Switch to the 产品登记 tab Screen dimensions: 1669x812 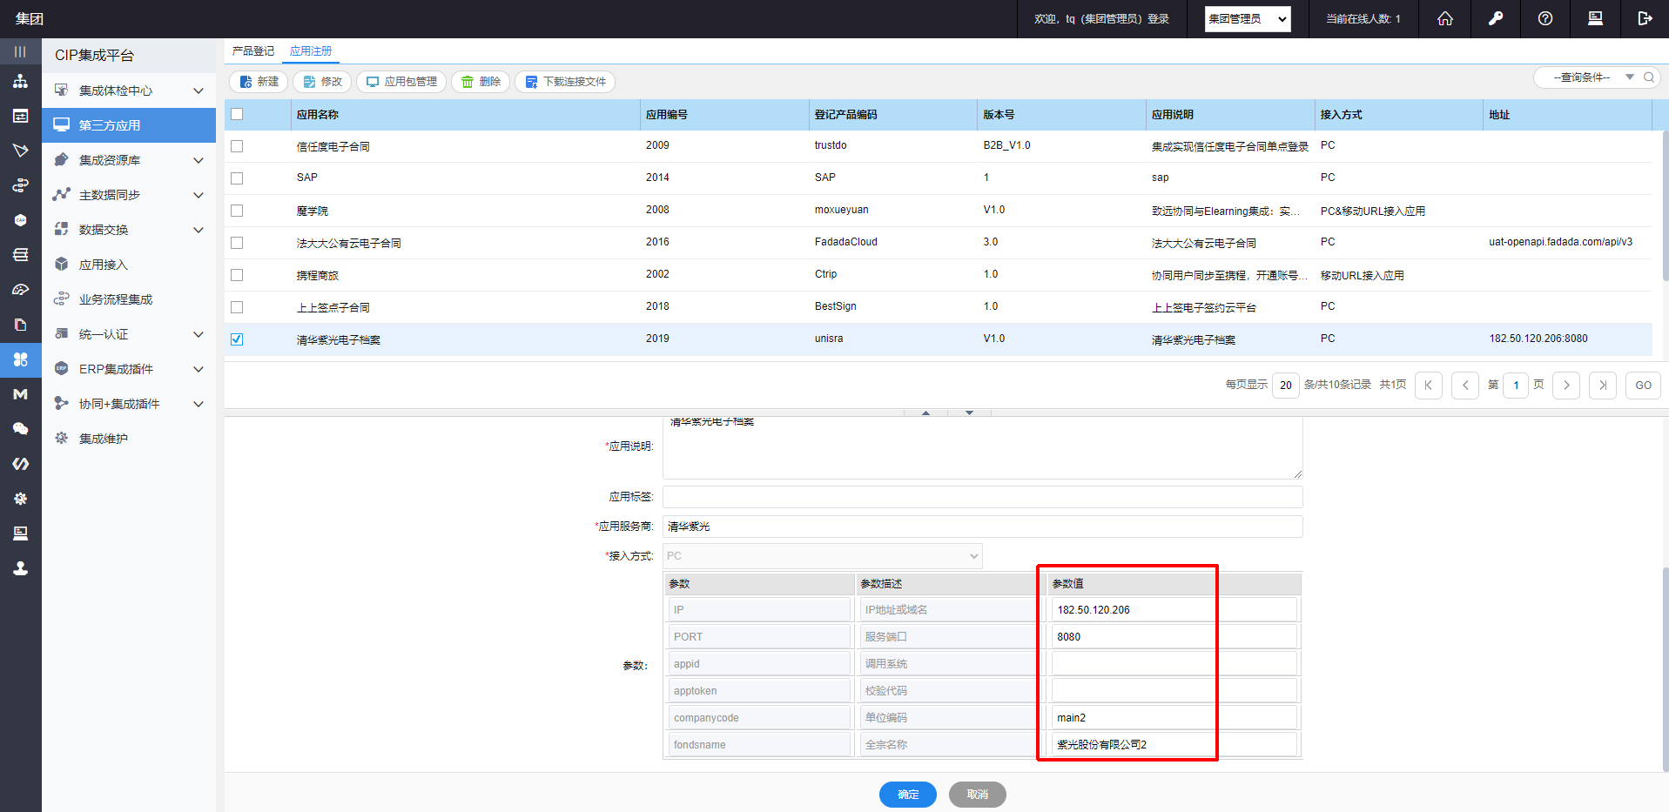253,51
